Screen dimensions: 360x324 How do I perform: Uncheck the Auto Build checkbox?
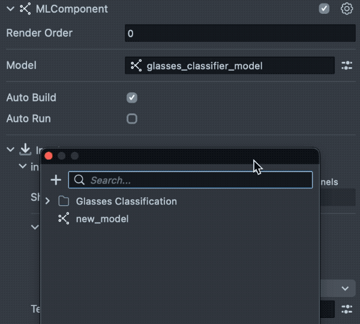pyautogui.click(x=132, y=98)
